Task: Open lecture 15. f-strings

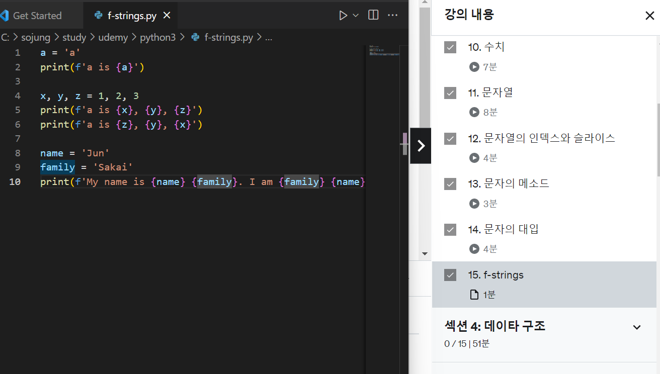Action: (x=496, y=275)
